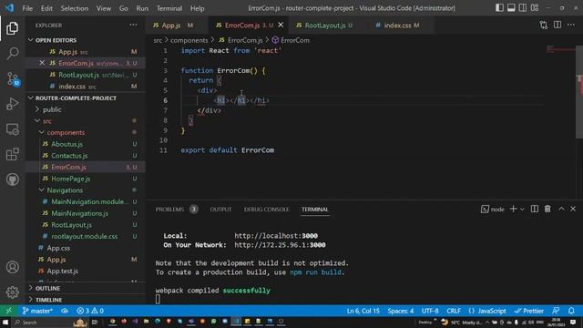This screenshot has width=583, height=328.
Task: Open the Manage settings gear
Action: pyautogui.click(x=12, y=292)
